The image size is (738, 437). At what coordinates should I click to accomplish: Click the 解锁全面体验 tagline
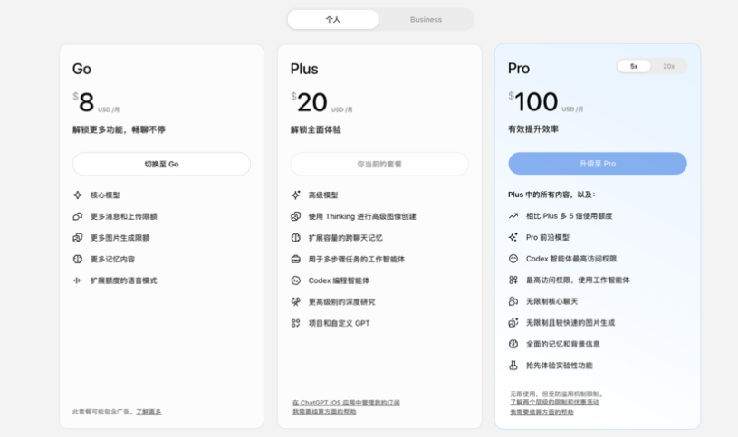316,129
